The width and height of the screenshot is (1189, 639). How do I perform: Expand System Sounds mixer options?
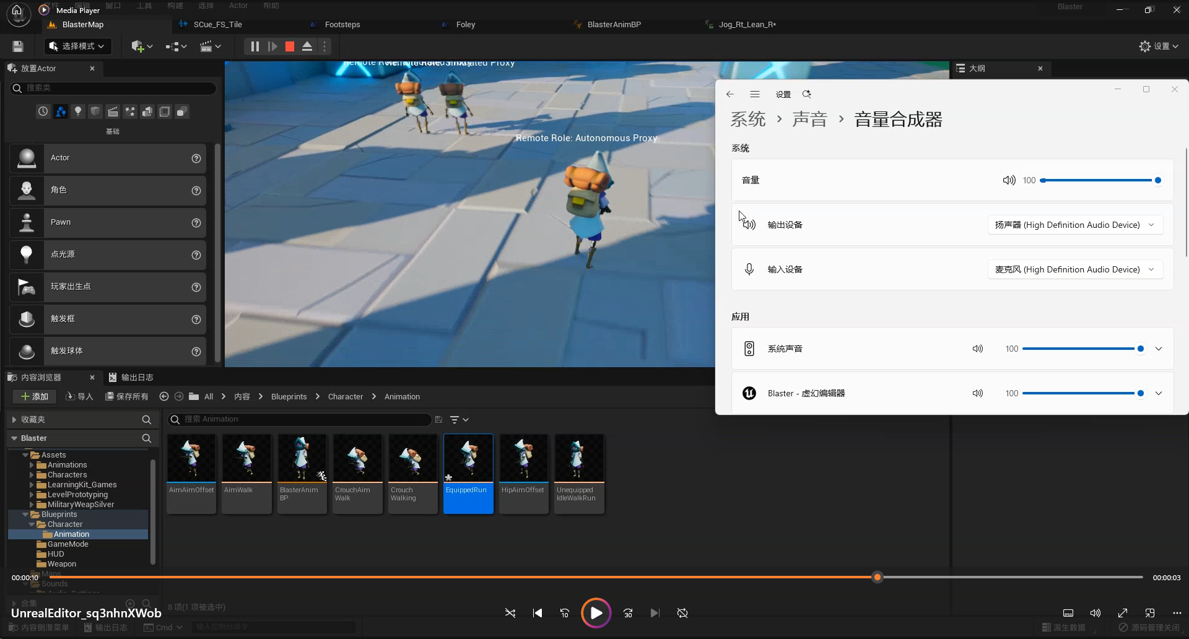click(1159, 349)
